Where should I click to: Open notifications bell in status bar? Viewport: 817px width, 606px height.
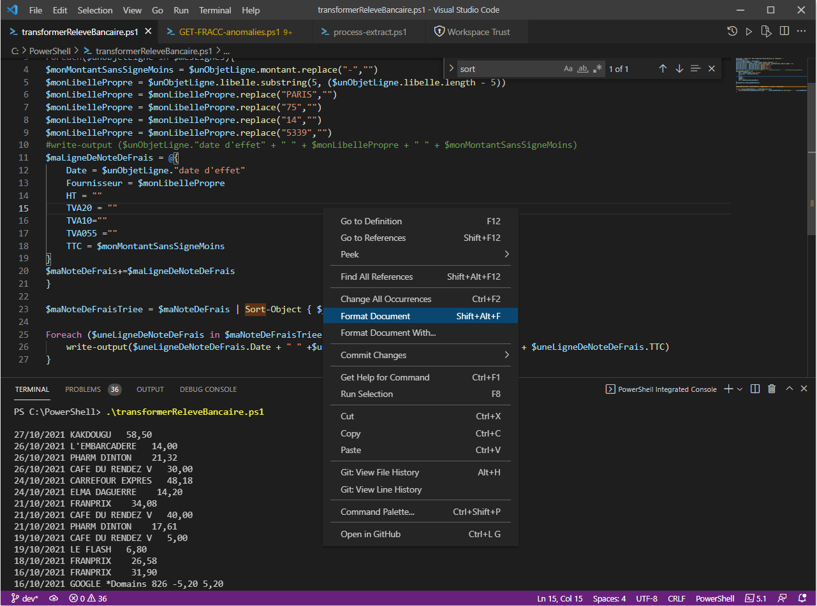802,598
